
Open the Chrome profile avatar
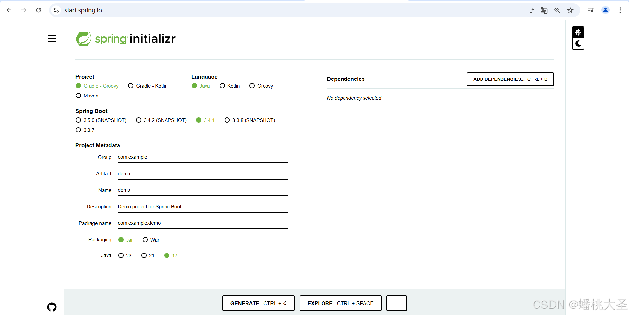(606, 10)
